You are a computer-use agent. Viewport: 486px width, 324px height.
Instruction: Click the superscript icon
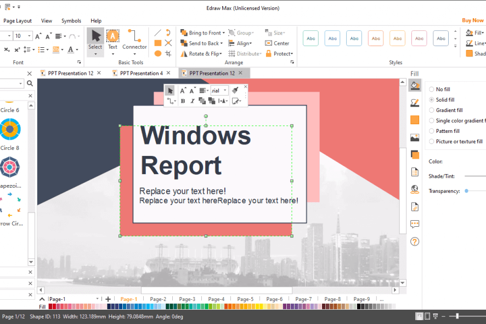(17, 49)
